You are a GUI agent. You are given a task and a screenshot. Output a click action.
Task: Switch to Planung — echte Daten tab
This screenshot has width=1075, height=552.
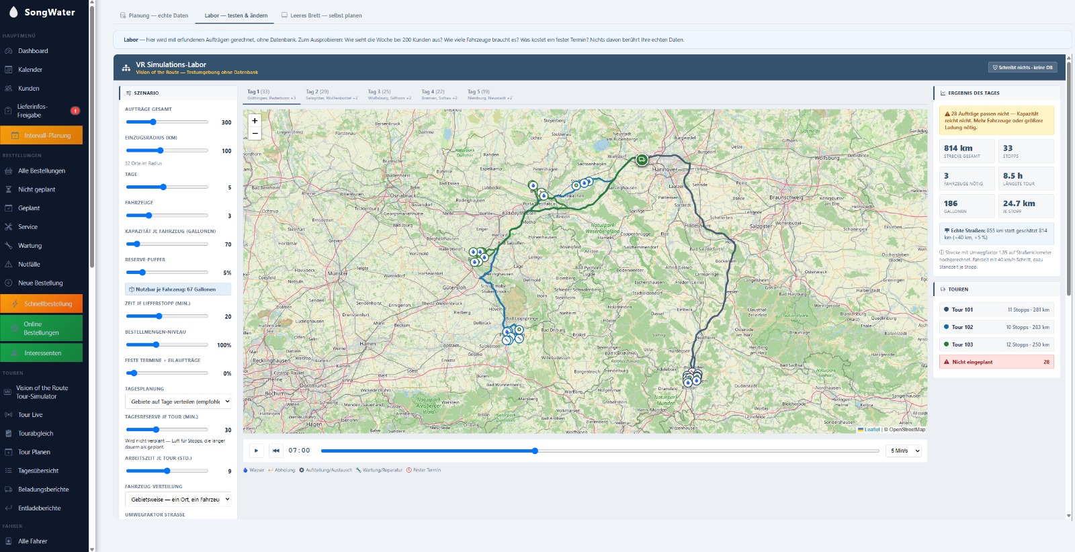[154, 15]
